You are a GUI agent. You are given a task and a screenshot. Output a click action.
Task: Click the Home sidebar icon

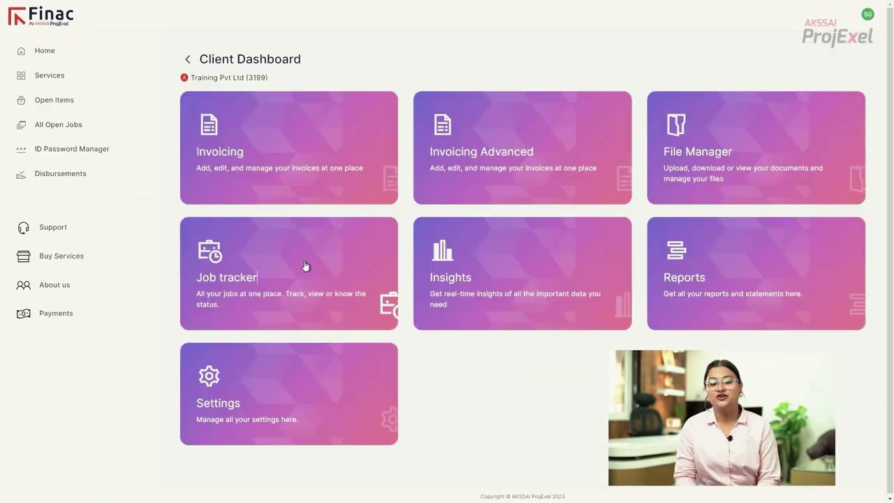pos(21,51)
